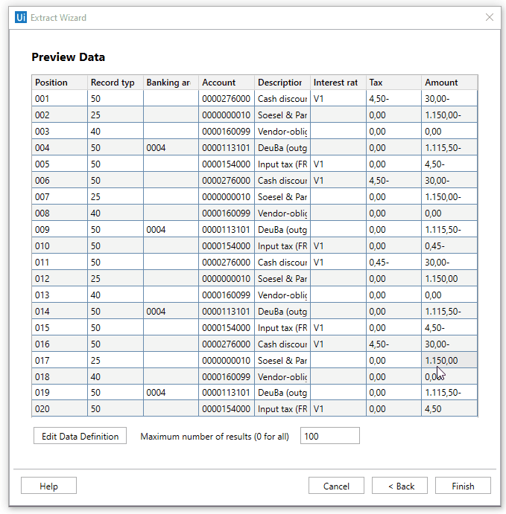Select Account cell in row 020
Image resolution: width=506 pixels, height=514 pixels.
click(x=227, y=409)
